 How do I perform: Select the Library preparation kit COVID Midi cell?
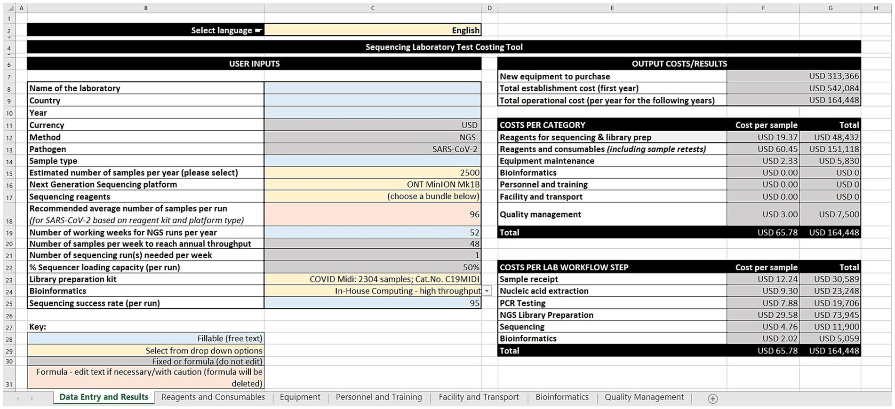pyautogui.click(x=373, y=279)
